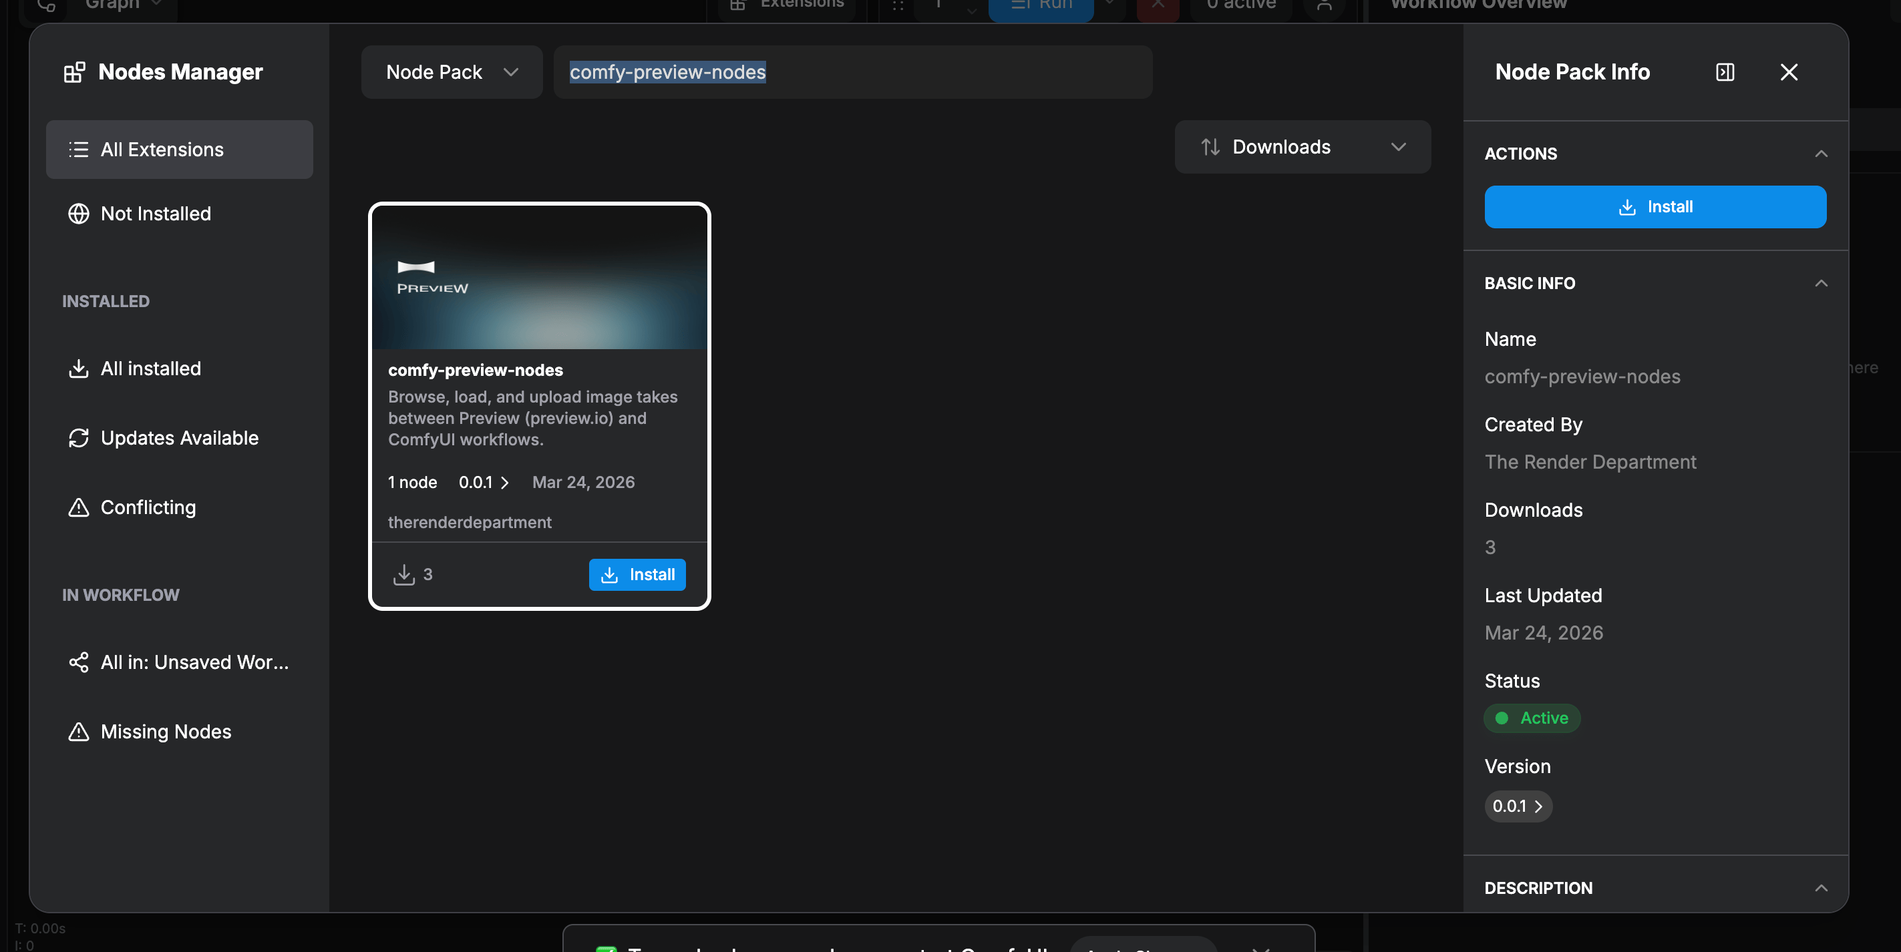
Task: Click the therenderdepartment publisher name
Action: [x=470, y=522]
